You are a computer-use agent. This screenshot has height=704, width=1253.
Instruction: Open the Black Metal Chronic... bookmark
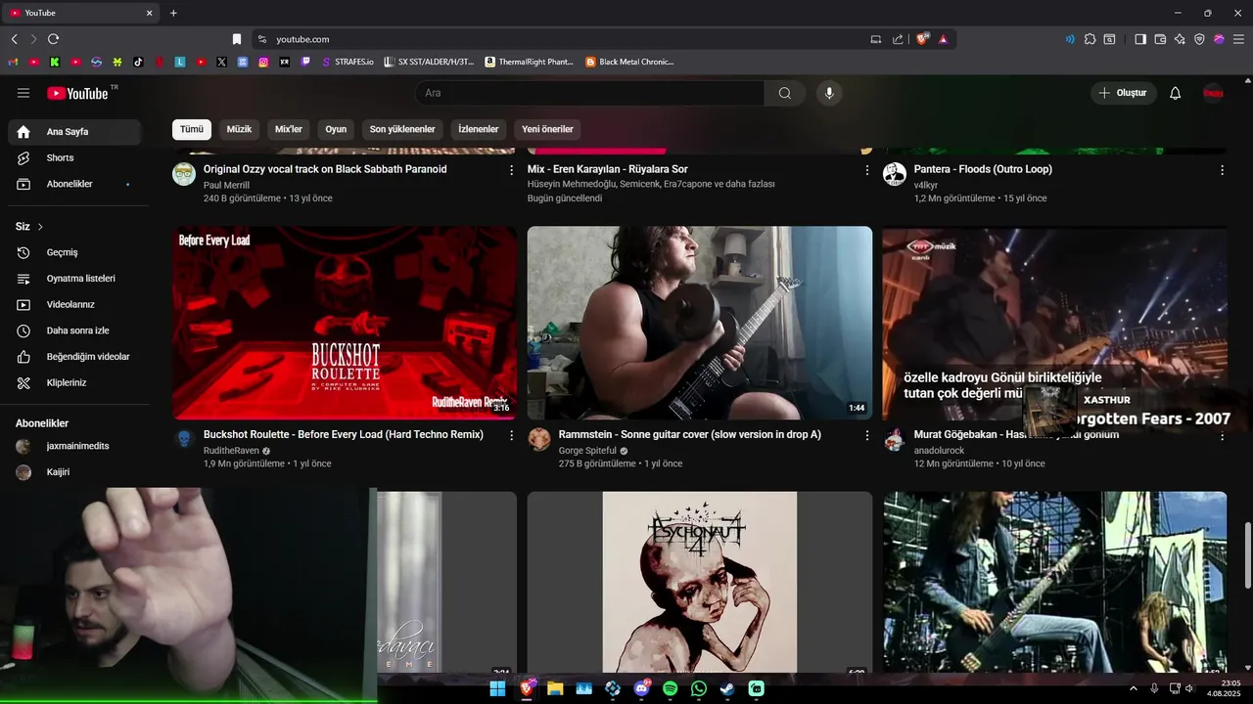pos(629,62)
